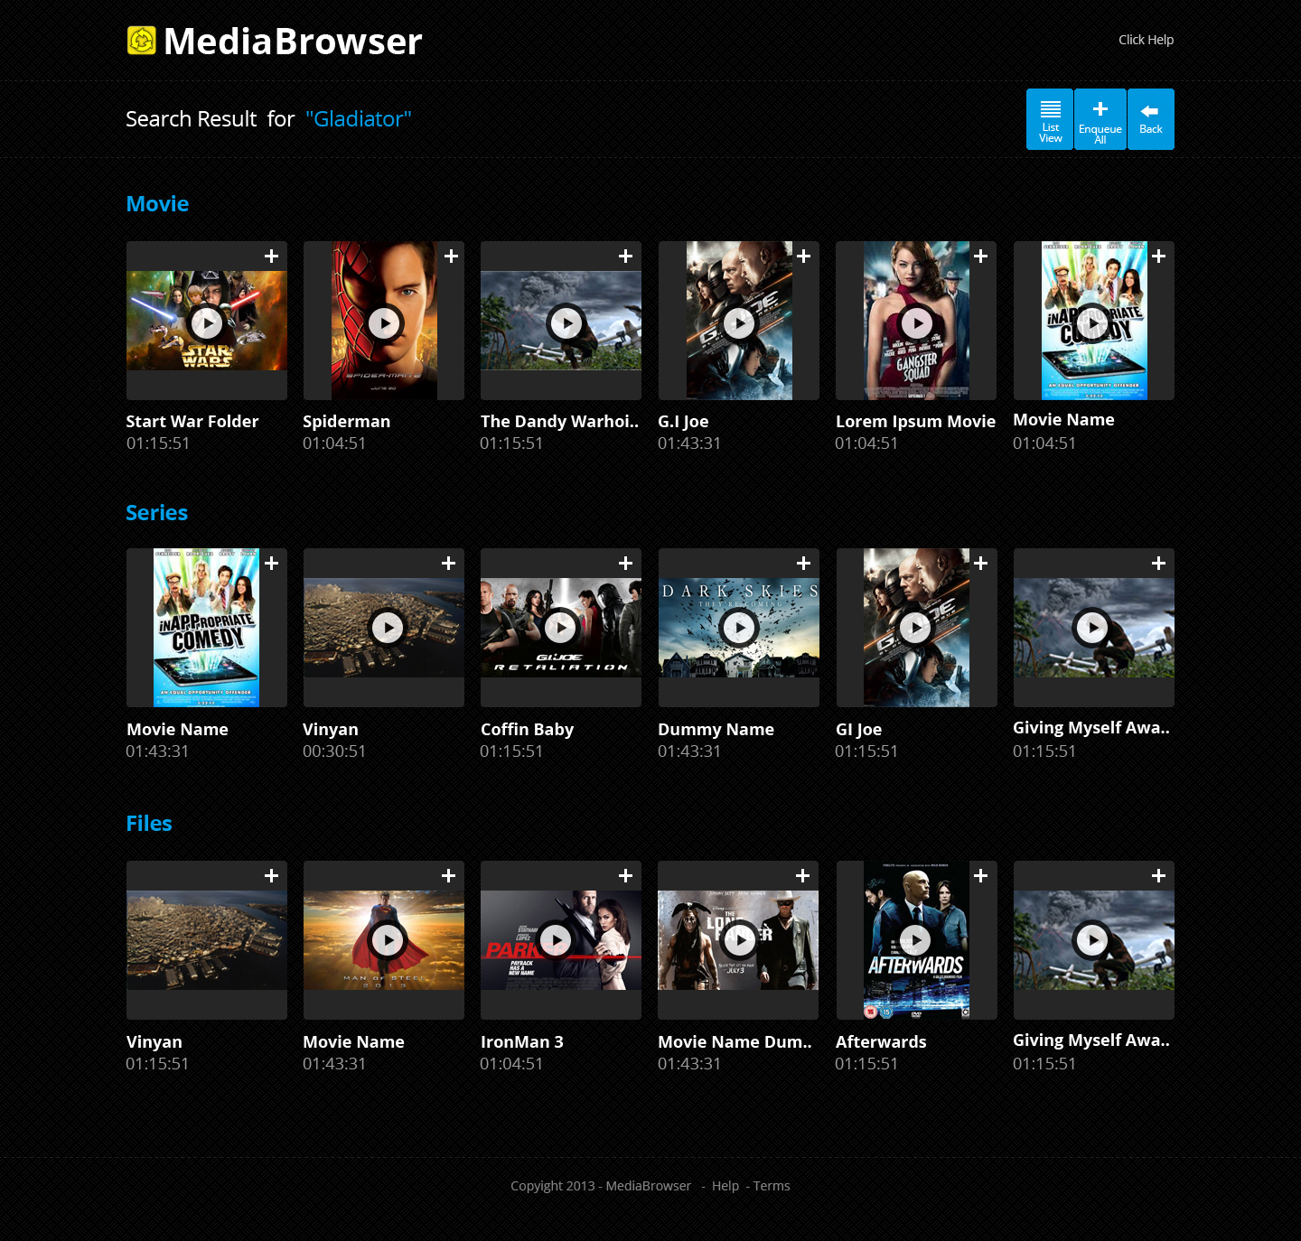Click the Series section heading
The width and height of the screenshot is (1301, 1241).
(x=157, y=513)
